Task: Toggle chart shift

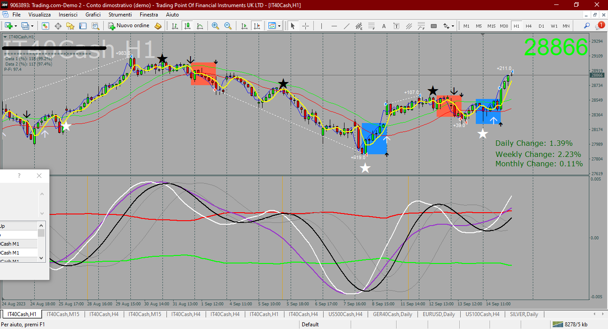Action: (256, 26)
